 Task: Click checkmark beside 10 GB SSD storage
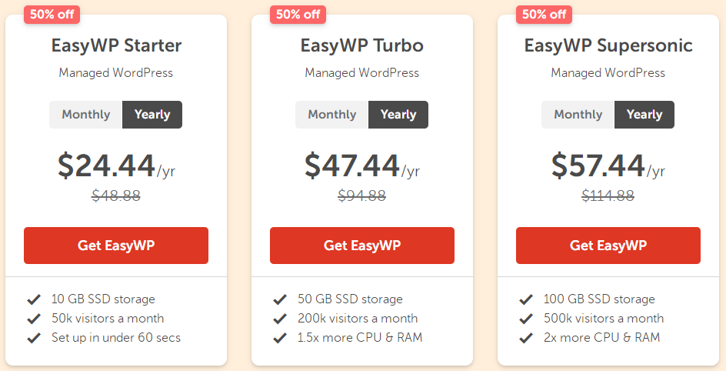coord(34,299)
